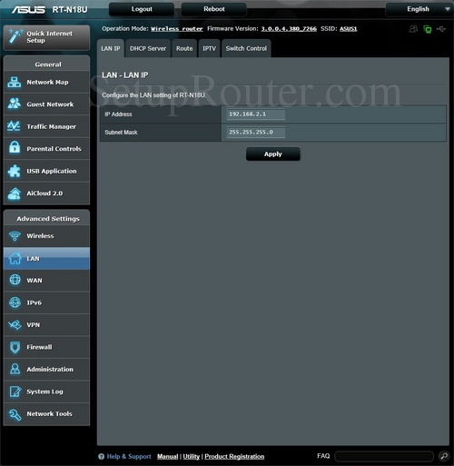Click the AiCloud 2.0 cloud icon
Image resolution: width=454 pixels, height=466 pixels.
coord(15,193)
